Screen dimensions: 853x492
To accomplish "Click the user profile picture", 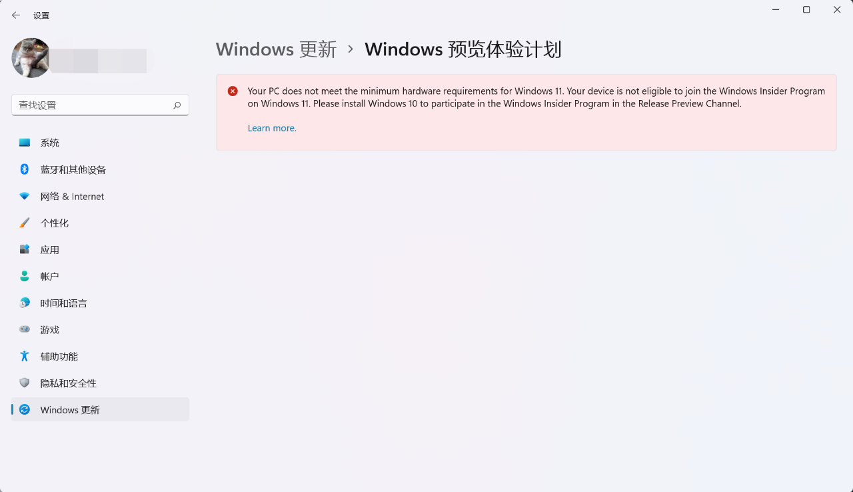I will point(31,58).
